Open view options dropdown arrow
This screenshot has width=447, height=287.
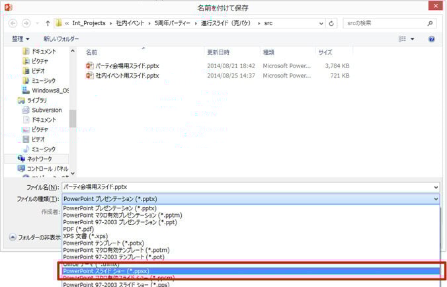tap(412, 39)
